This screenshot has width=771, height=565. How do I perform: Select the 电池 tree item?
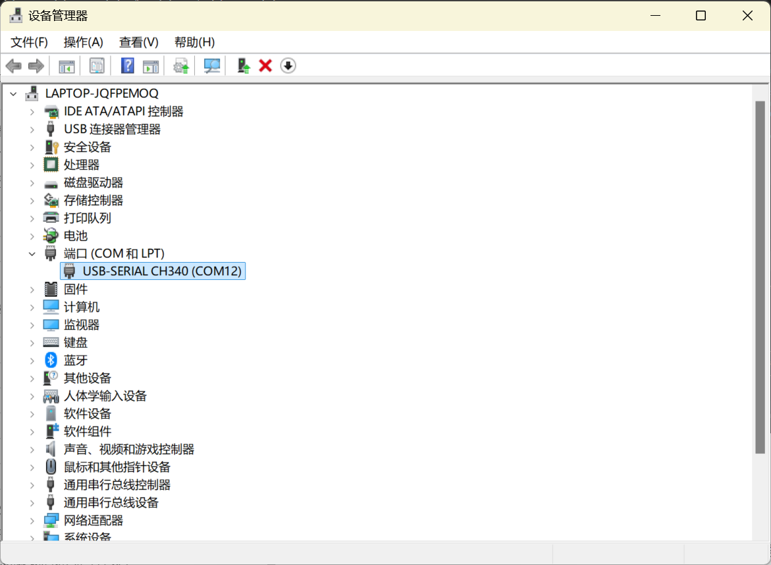(x=76, y=236)
